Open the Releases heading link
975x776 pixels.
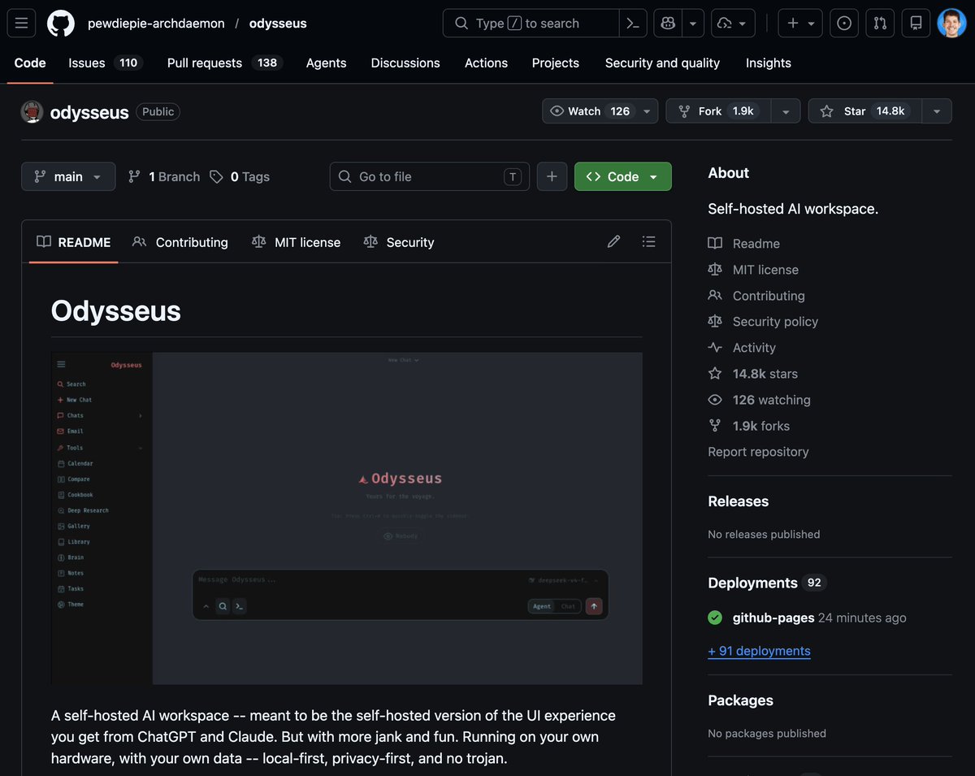pyautogui.click(x=738, y=501)
